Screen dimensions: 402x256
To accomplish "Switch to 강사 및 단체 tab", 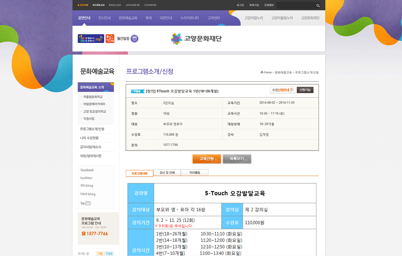I will (167, 173).
